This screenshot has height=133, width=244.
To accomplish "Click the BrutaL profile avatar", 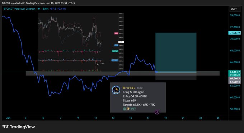I will (116, 90).
